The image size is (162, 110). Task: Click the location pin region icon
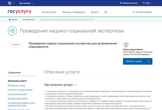tap(121, 3)
